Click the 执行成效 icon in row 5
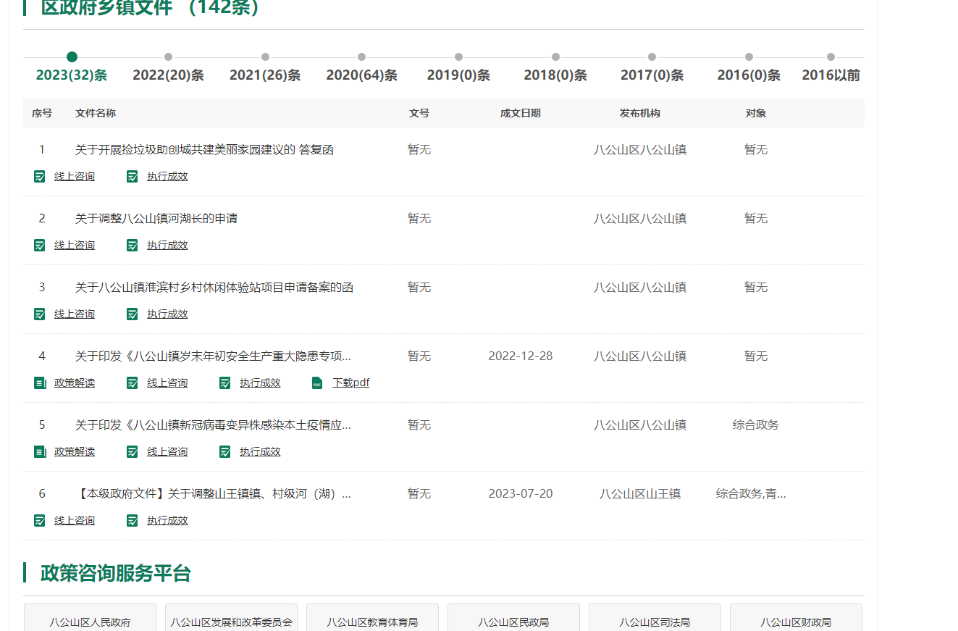 pos(225,451)
